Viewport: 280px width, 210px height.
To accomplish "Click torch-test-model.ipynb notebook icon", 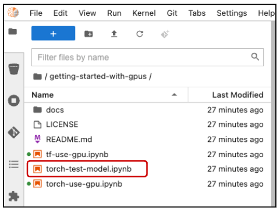I will [x=37, y=169].
